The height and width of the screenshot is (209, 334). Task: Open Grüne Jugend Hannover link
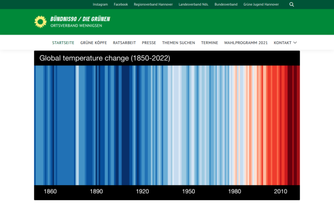point(261,4)
